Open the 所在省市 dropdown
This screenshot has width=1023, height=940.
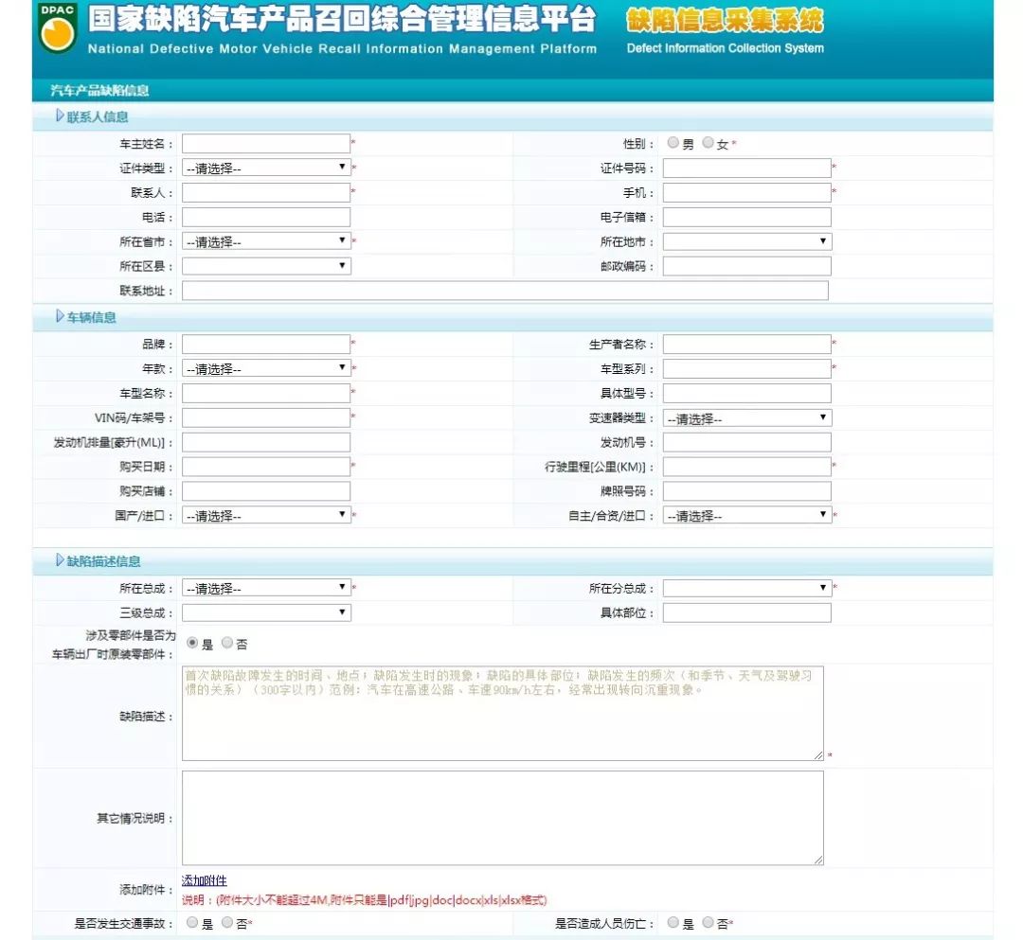click(266, 241)
